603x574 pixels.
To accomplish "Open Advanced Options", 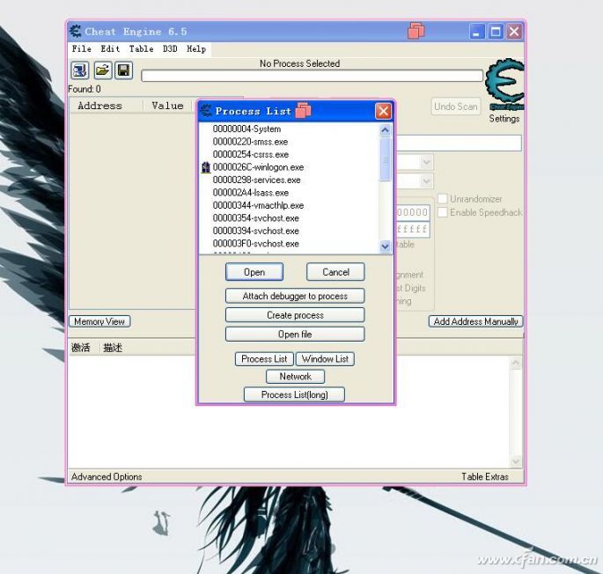I will 107,476.
